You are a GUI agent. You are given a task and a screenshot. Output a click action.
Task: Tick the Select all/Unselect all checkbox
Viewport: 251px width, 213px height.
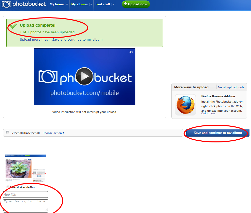(x=7, y=132)
